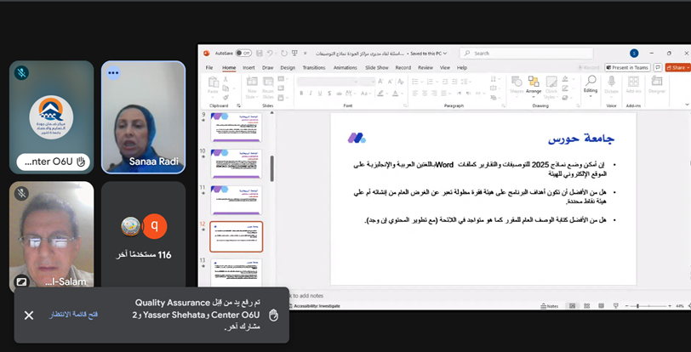The image size is (691, 352).
Task: Switch to Reading View icon
Action: (601, 306)
